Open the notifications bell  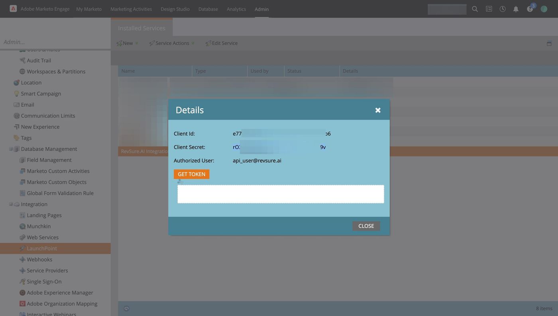pos(516,9)
